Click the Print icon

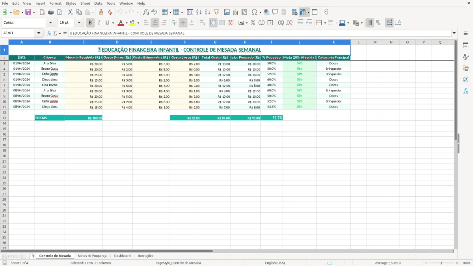coord(51,12)
